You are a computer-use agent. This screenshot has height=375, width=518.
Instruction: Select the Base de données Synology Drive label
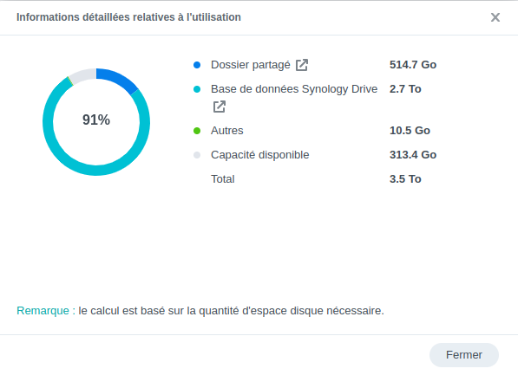click(x=294, y=89)
